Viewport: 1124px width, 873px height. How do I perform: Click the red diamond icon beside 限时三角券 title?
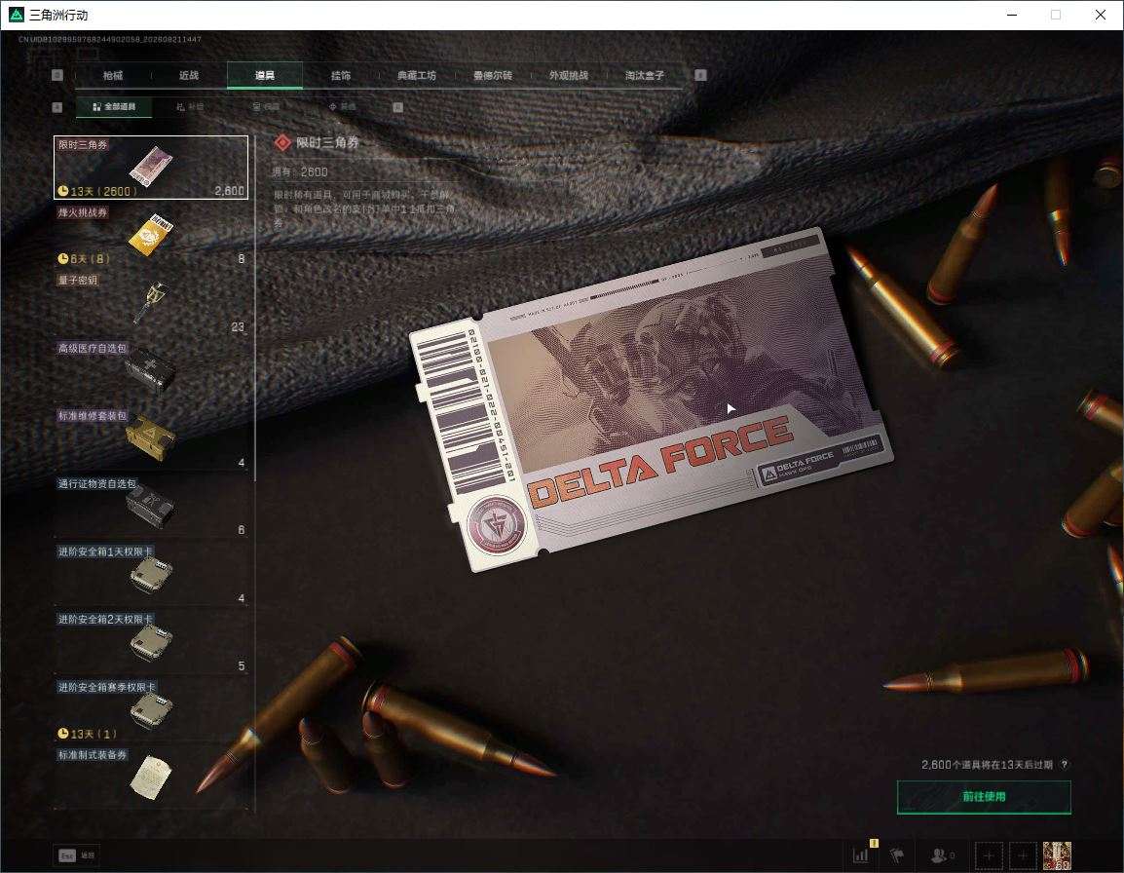(282, 143)
